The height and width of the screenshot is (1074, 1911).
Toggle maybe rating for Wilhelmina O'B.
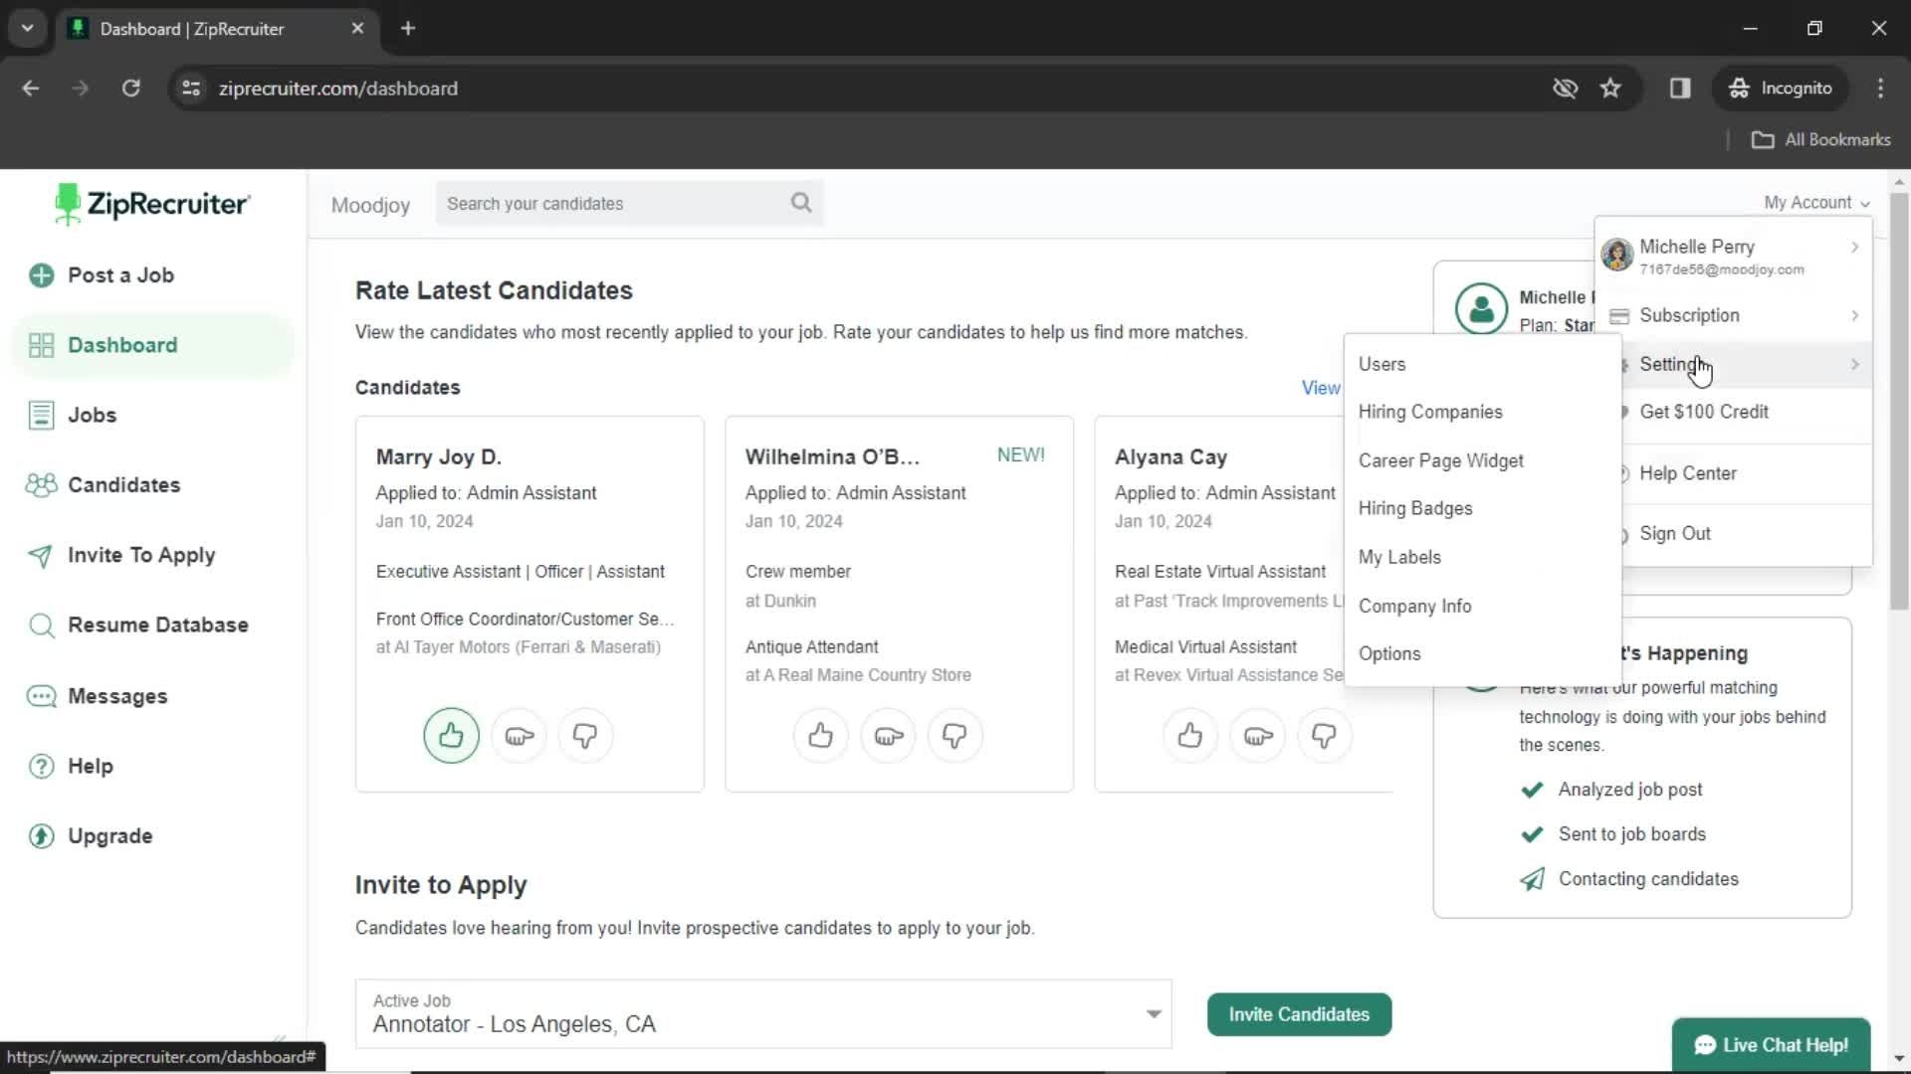tap(889, 736)
